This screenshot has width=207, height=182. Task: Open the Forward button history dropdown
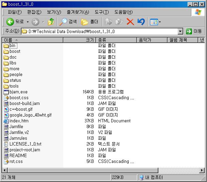tap(43, 22)
